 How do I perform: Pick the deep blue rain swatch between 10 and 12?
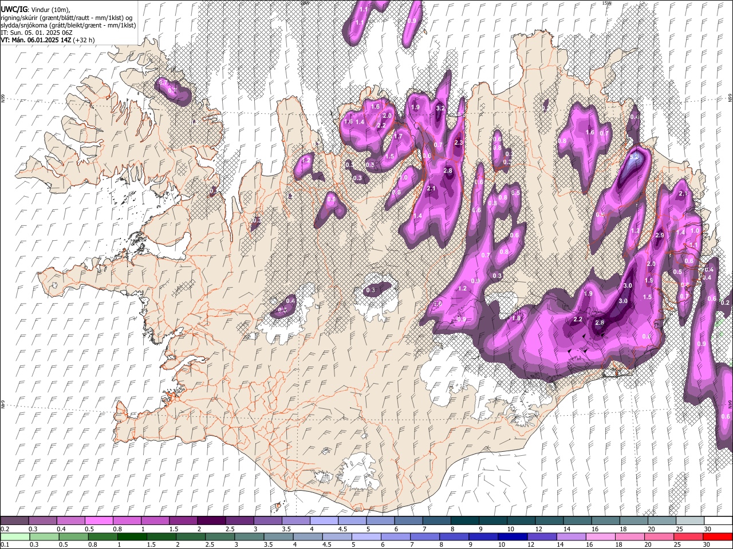pyautogui.click(x=512, y=536)
